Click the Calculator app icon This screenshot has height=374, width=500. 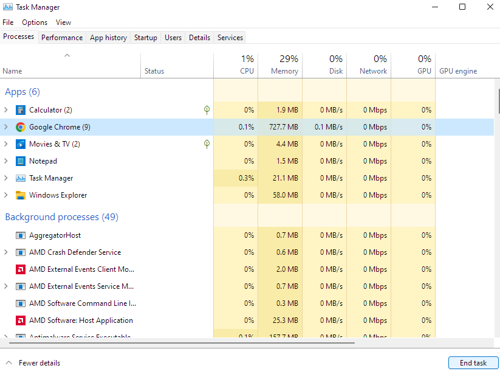pyautogui.click(x=21, y=110)
